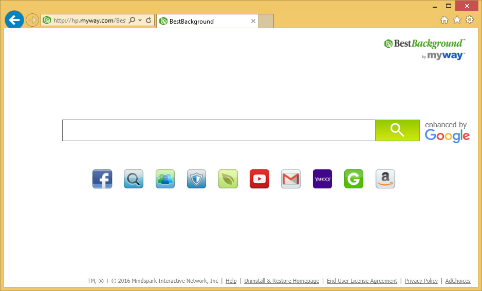Screen dimensions: 482x291
Task: Click the browser forward arrow button
Action: pos(32,20)
